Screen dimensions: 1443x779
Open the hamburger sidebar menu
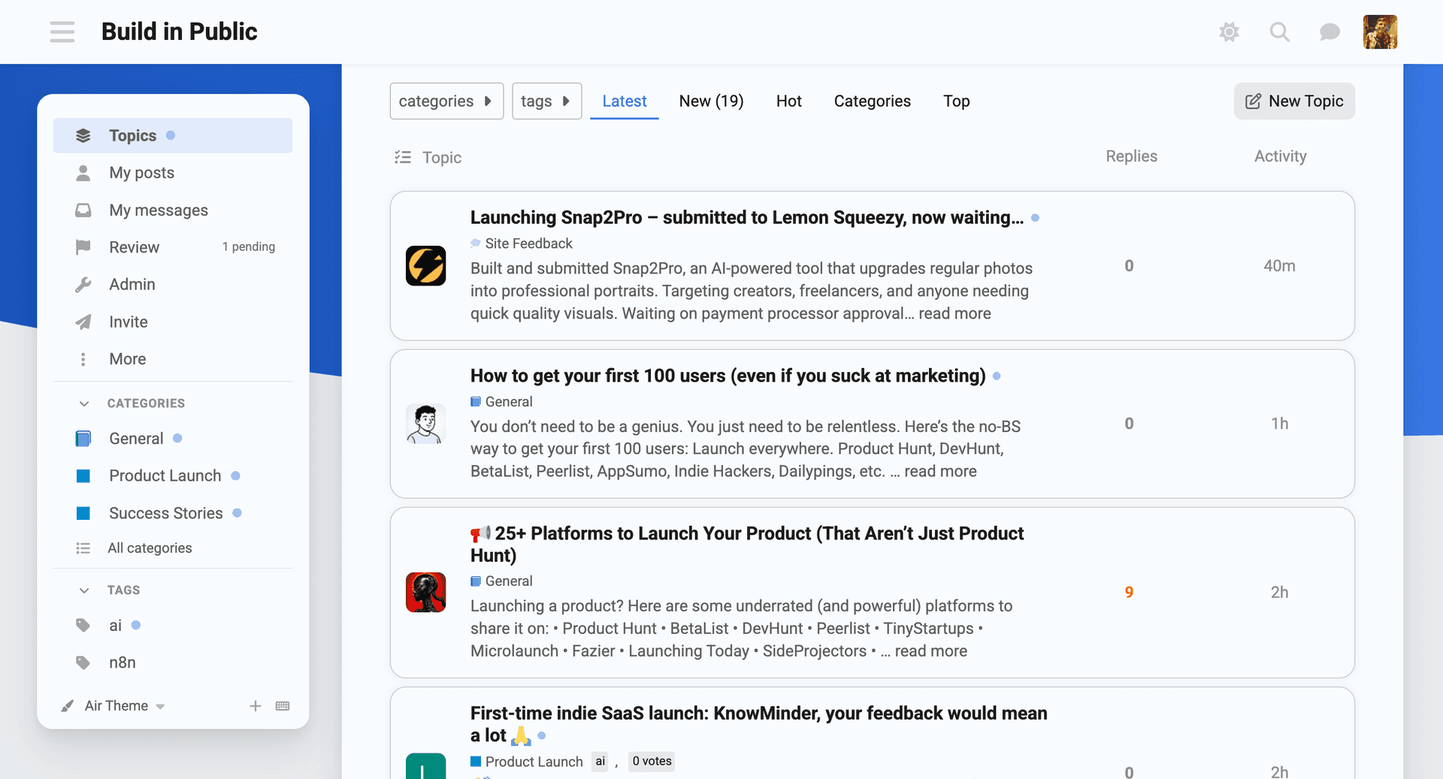pos(62,32)
